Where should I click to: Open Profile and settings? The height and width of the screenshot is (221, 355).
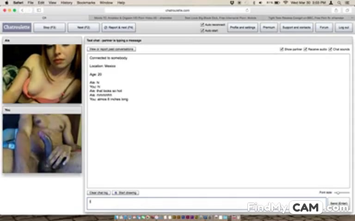pyautogui.click(x=243, y=28)
